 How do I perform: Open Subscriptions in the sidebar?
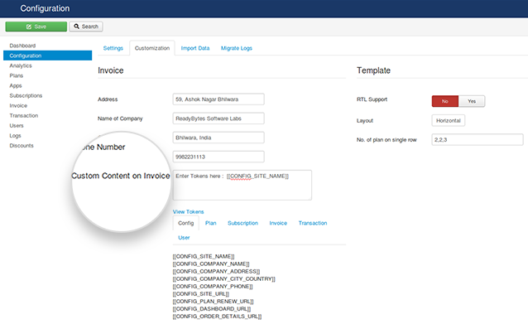(26, 96)
